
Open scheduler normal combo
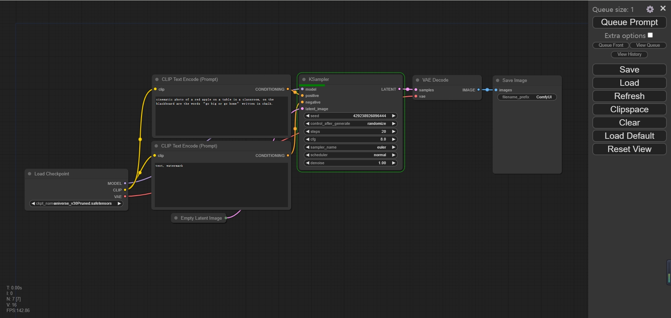pos(351,155)
